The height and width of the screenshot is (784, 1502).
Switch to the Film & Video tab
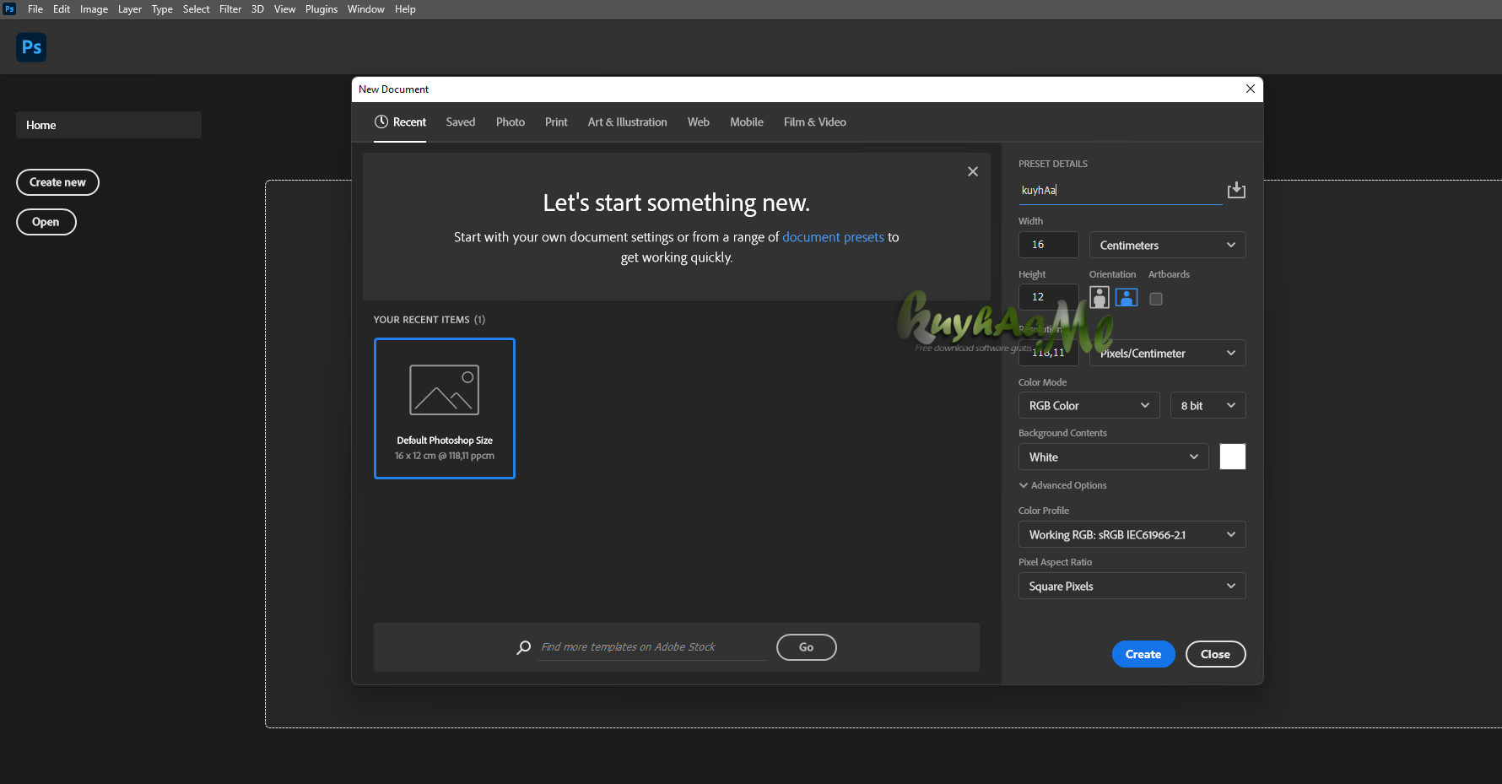[814, 122]
